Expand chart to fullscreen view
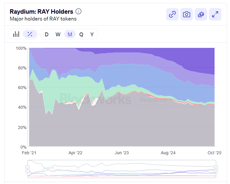Screen dimensions: 230x184 [x=215, y=14]
